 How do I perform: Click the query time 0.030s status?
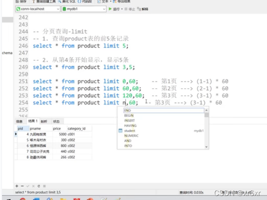coord(191,193)
